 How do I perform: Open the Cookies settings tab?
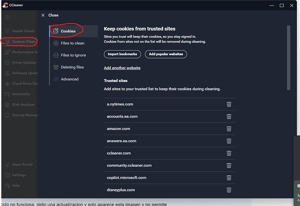(67, 31)
